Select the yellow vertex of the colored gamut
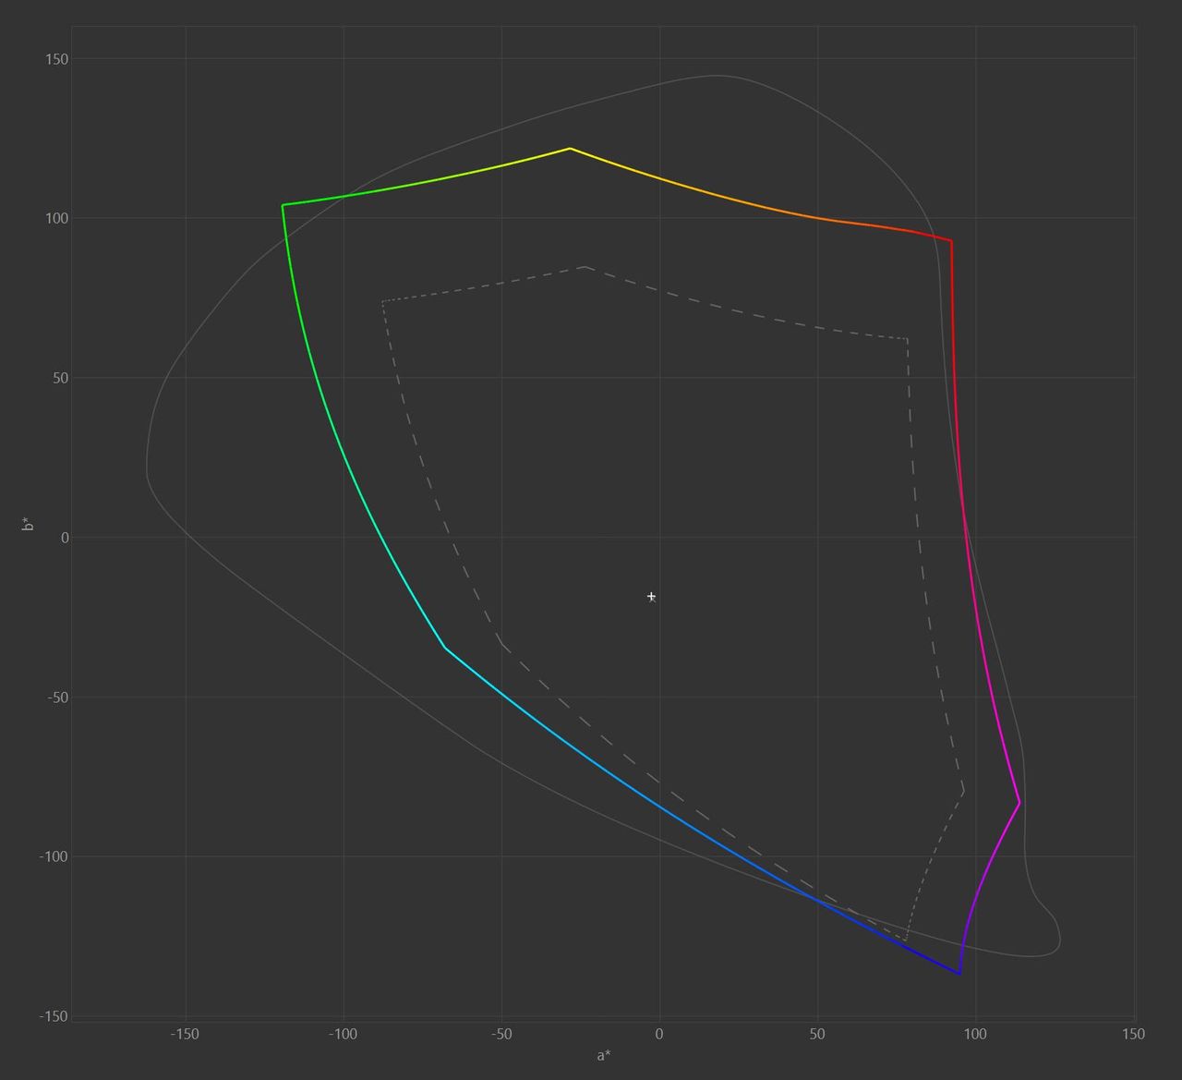1182x1080 pixels. point(570,148)
